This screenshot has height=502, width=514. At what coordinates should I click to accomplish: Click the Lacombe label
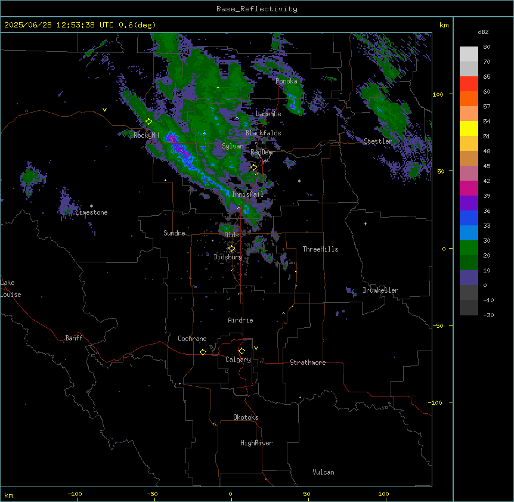tap(268, 114)
